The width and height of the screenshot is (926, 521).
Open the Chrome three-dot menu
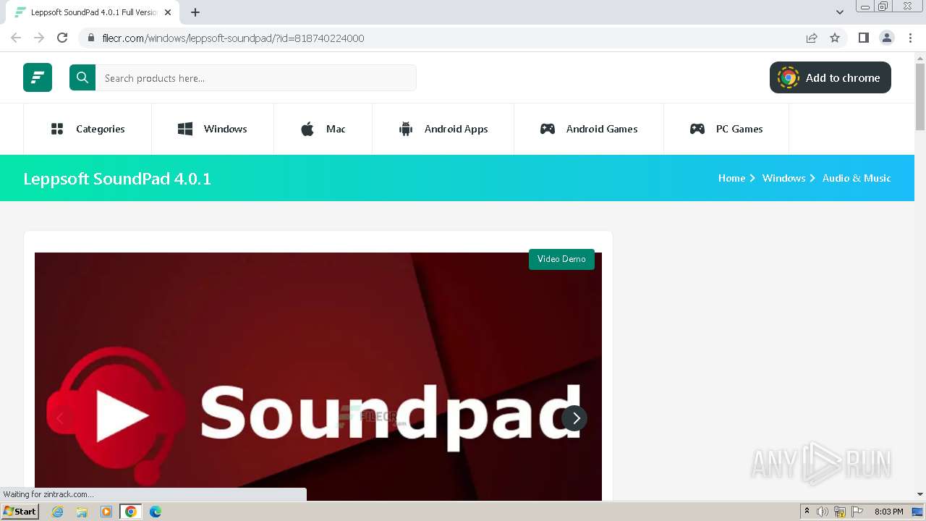[x=911, y=38]
